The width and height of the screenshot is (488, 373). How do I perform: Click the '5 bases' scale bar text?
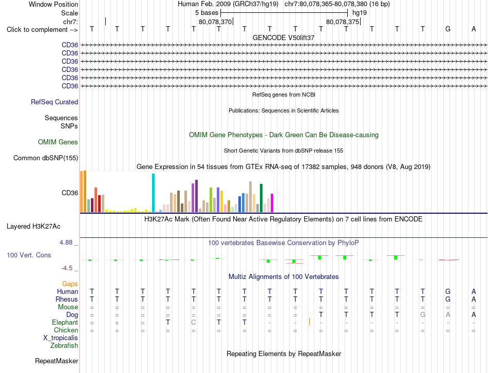(x=207, y=13)
